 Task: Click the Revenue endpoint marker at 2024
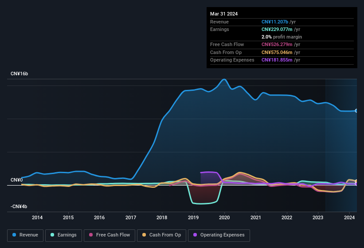coord(356,111)
